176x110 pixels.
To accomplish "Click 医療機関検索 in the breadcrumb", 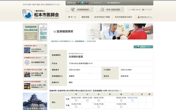I will pos(79,41).
